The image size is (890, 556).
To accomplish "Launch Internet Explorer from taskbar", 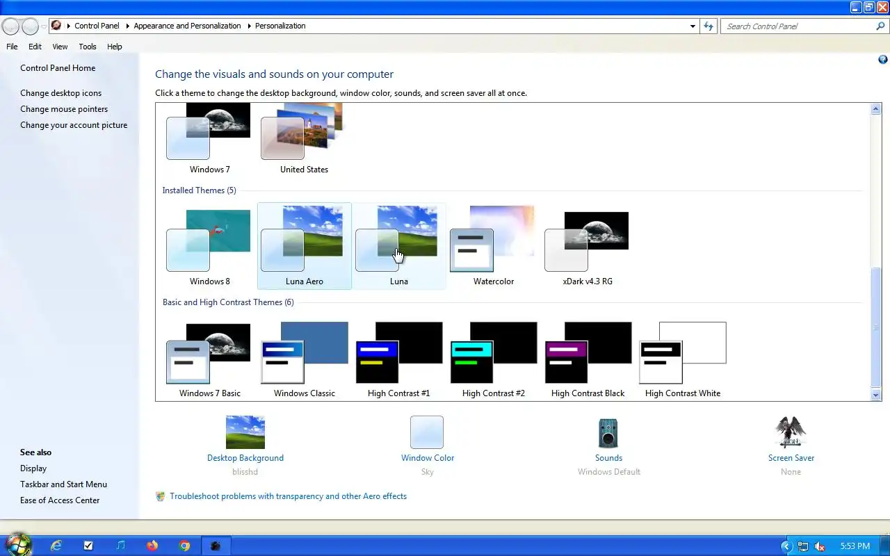I will click(56, 546).
